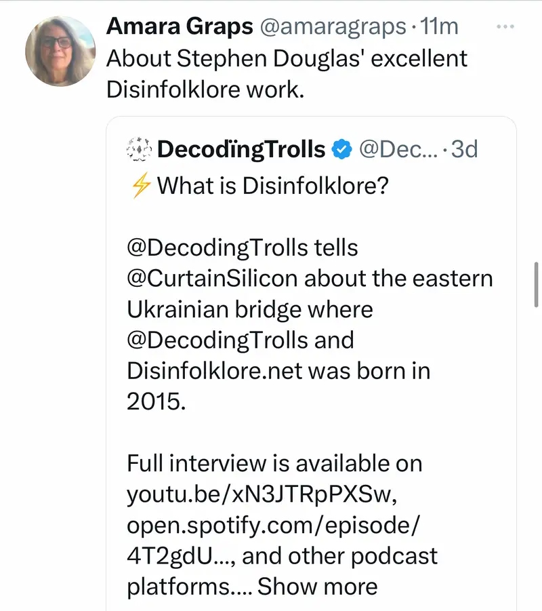Viewport: 542px width, 611px height.
Task: Open the youtu.be/xN3JTRpPXSw link
Action: pyautogui.click(x=256, y=494)
